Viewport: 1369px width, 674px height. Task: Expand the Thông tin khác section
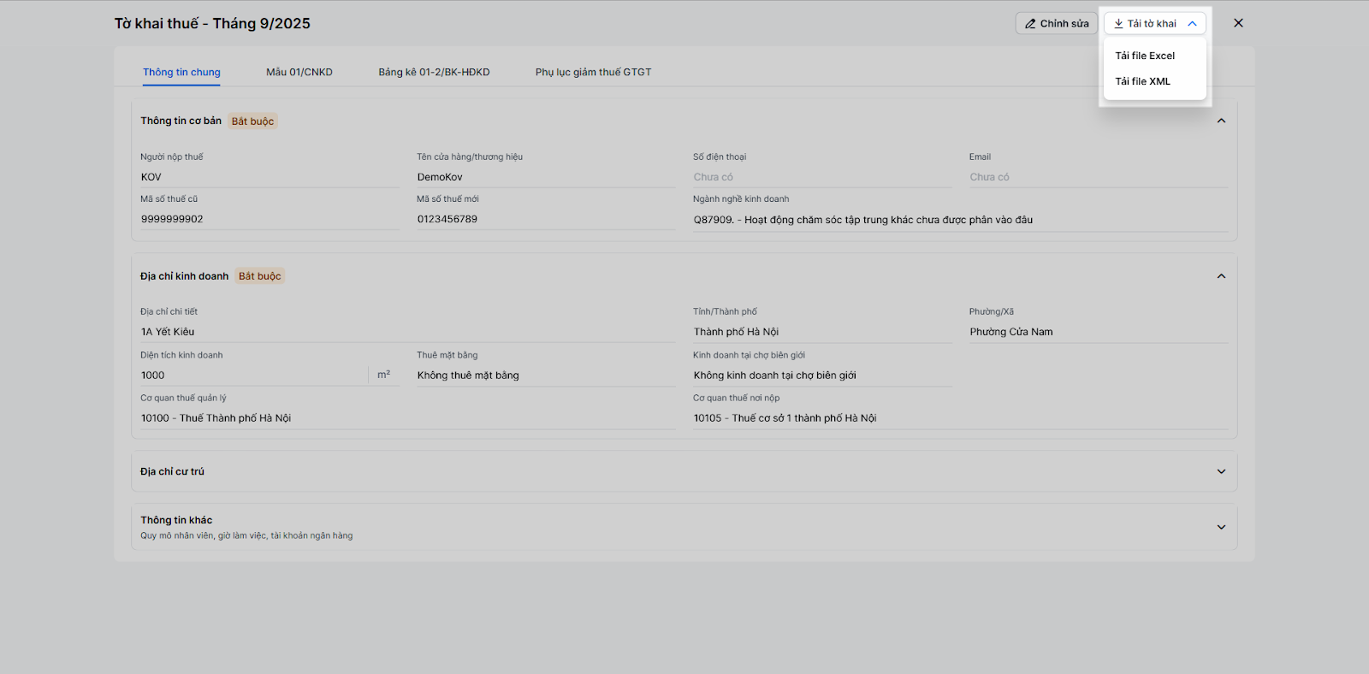1221,527
